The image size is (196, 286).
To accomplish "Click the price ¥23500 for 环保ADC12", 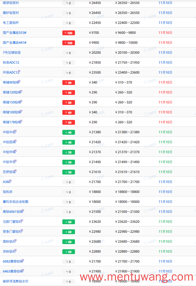I will (x=95, y=72).
